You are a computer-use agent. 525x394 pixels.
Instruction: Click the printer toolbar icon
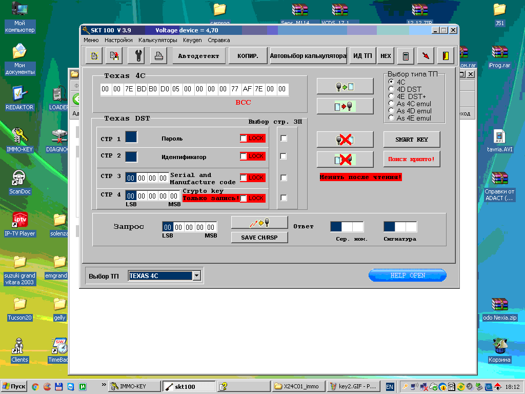[159, 55]
